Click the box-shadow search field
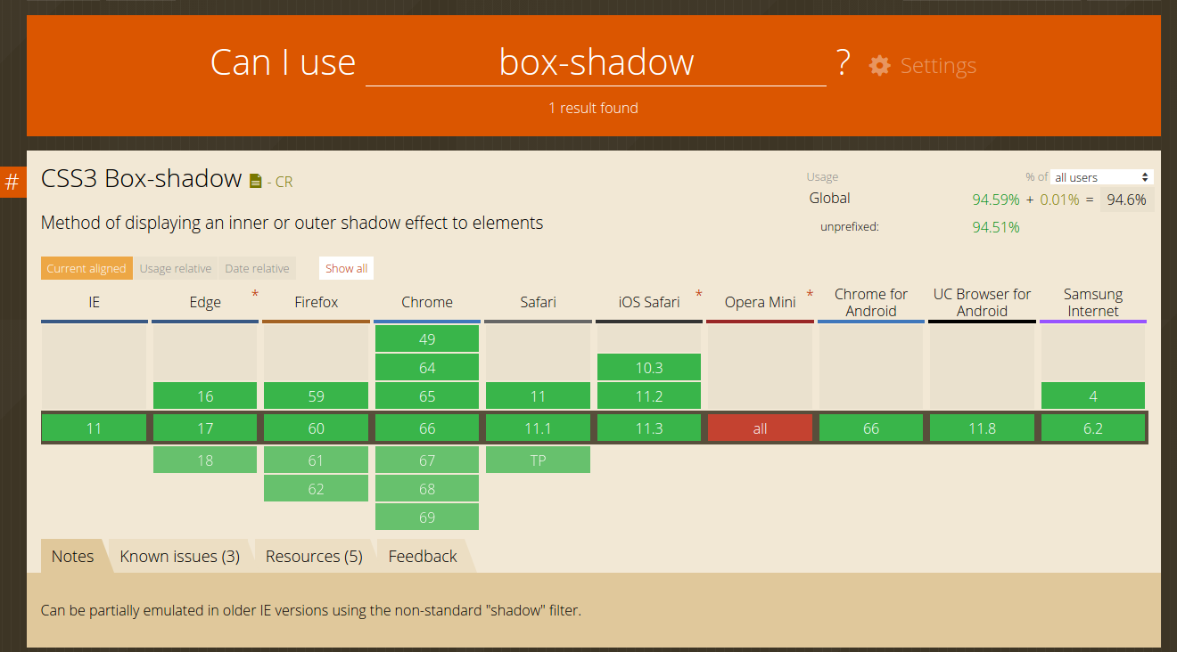The image size is (1177, 652). [x=596, y=62]
